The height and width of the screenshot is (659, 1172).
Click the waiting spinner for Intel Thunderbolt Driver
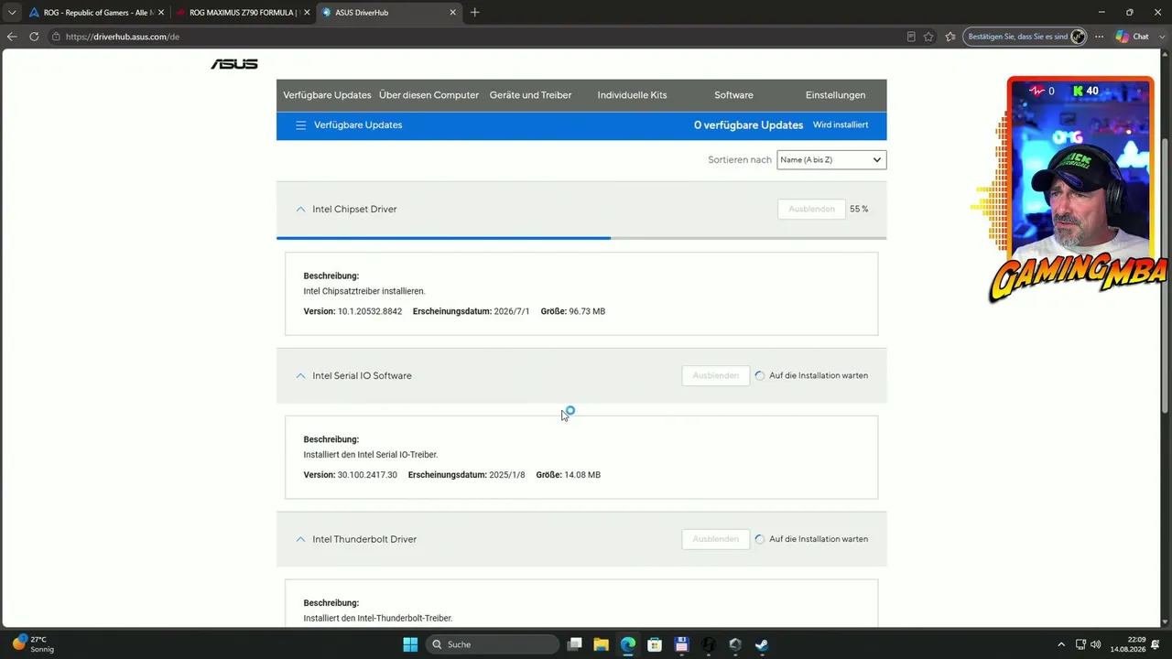pos(760,540)
